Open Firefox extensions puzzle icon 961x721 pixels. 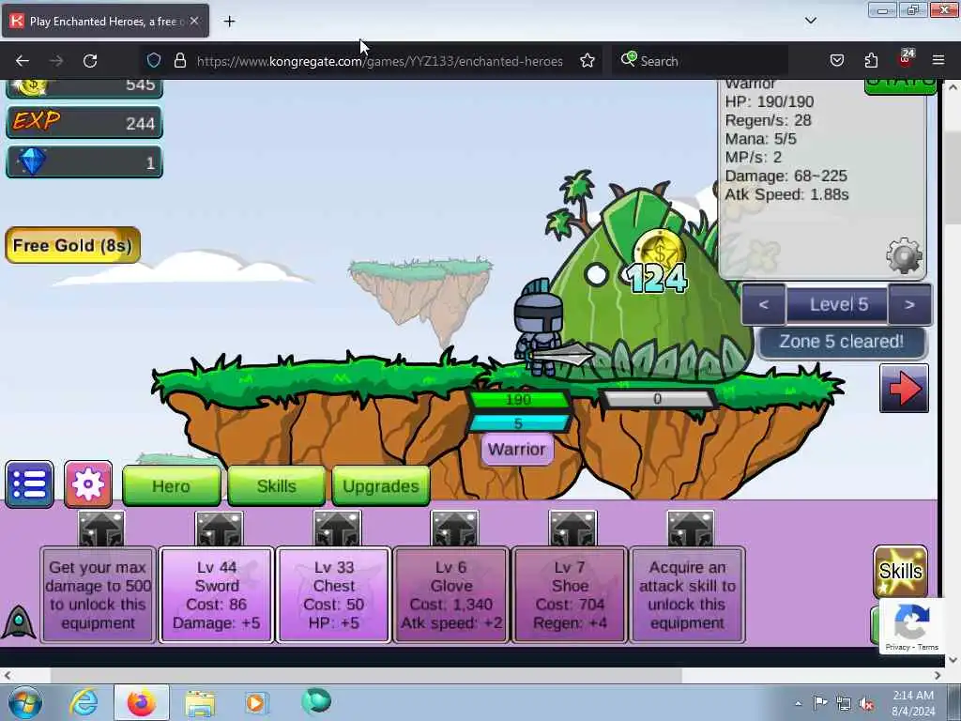pyautogui.click(x=871, y=61)
